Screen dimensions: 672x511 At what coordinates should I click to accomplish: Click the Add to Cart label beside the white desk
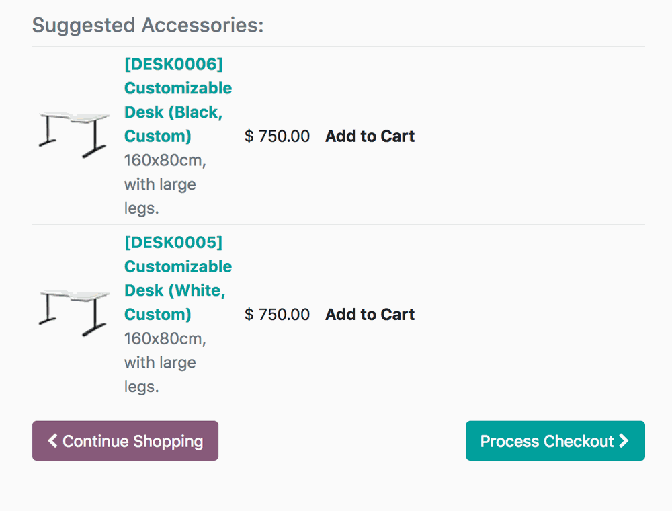pos(370,314)
